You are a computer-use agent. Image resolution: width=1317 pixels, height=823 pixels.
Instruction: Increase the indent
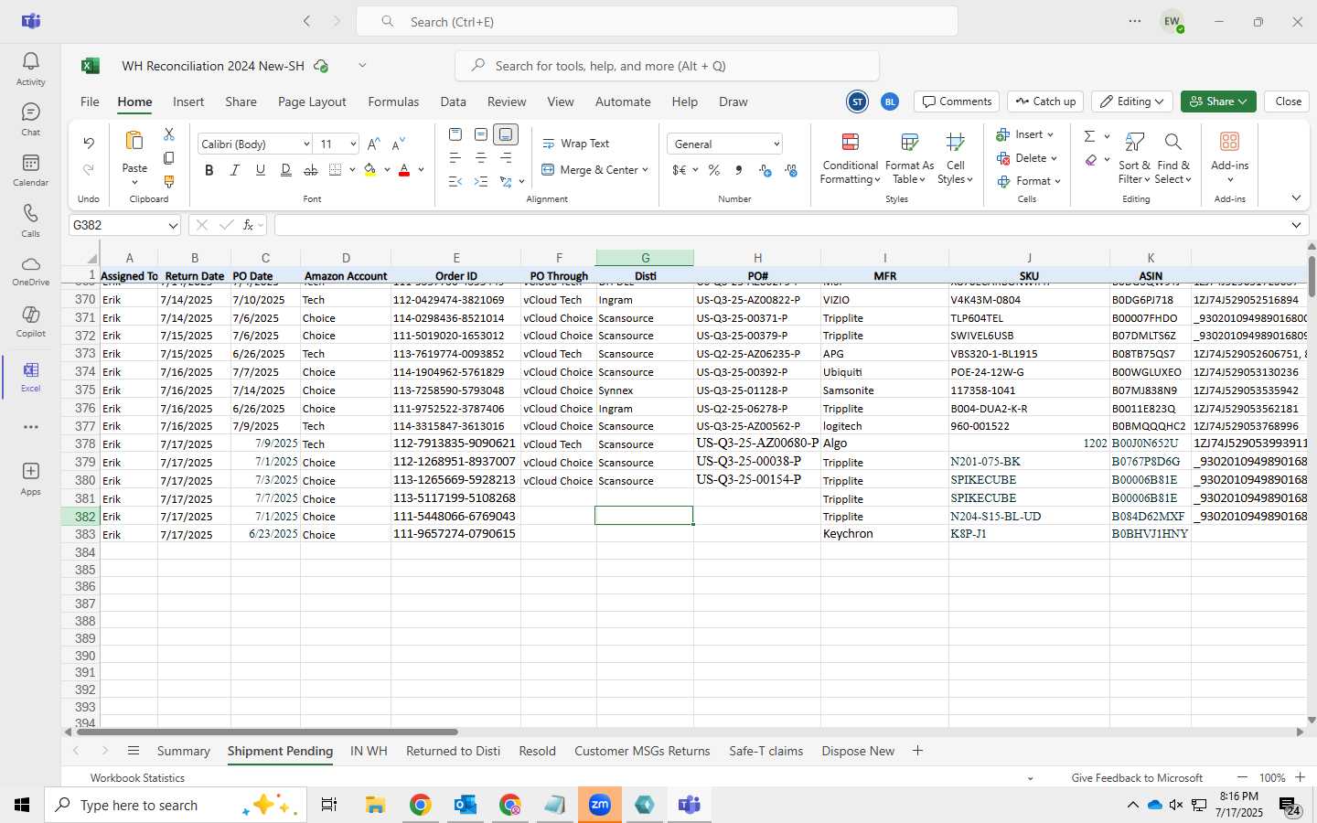(481, 181)
